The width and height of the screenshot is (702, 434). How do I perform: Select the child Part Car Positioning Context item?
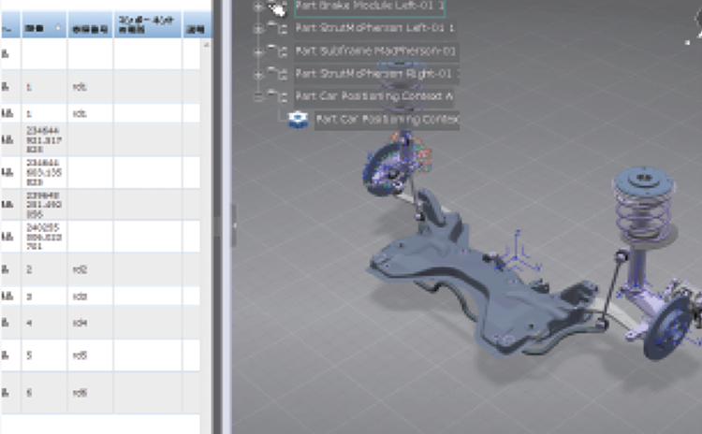click(x=387, y=120)
